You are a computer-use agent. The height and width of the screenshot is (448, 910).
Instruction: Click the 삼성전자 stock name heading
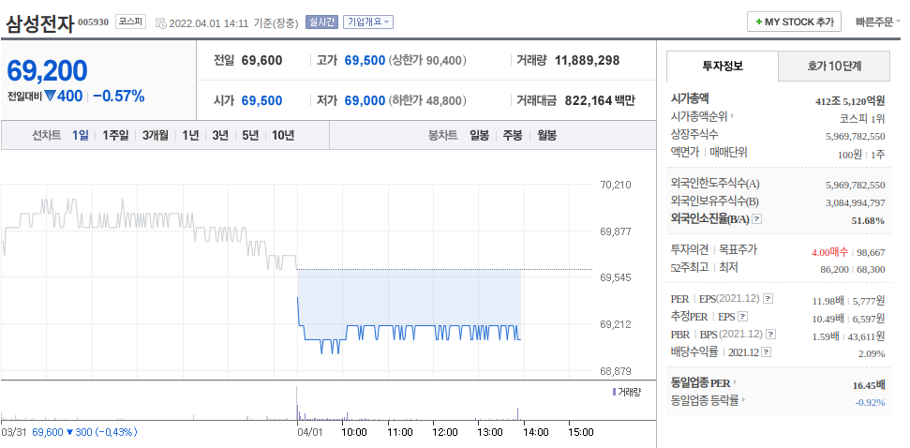(x=39, y=23)
